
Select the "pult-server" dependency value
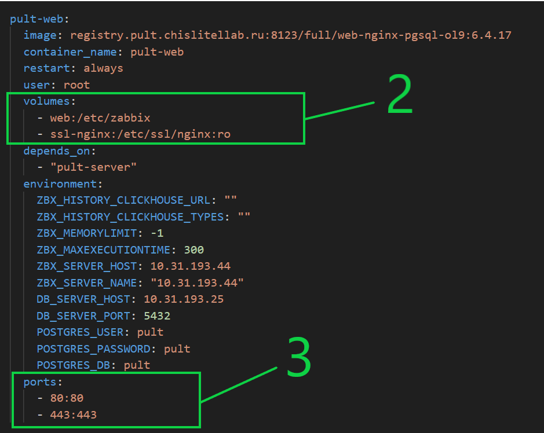[x=93, y=167]
